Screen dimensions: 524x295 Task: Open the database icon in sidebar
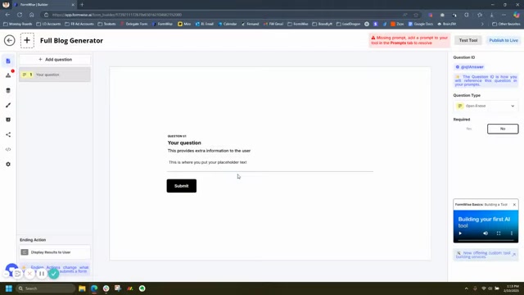8,90
